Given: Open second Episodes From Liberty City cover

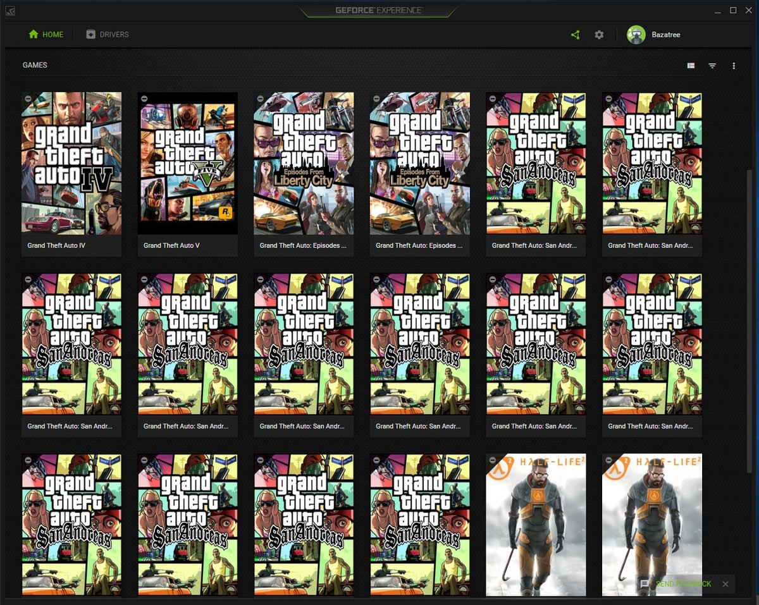Looking at the screenshot, I should coord(420,163).
